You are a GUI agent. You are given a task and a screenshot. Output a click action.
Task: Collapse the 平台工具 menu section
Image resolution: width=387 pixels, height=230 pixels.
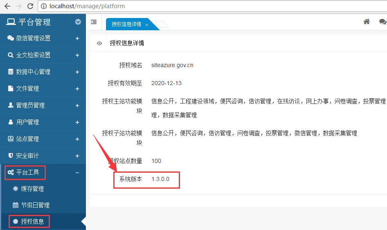[x=77, y=173]
